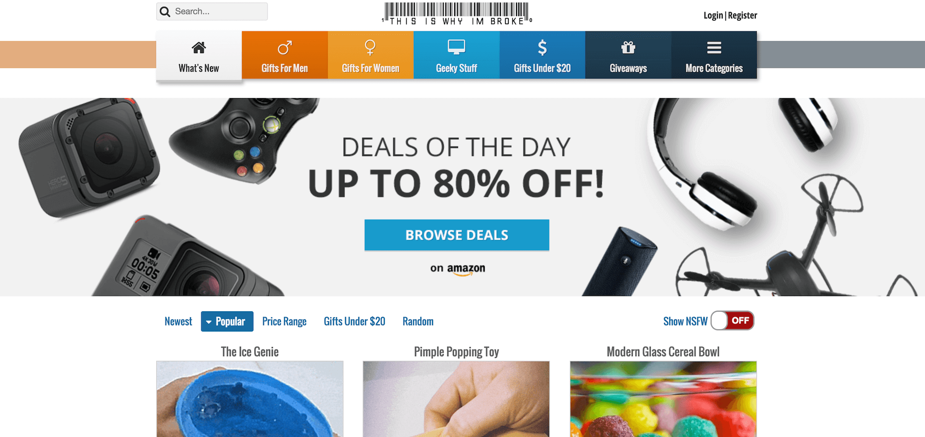The image size is (925, 437).
Task: Click the Browse Deals button
Action: pyautogui.click(x=457, y=235)
